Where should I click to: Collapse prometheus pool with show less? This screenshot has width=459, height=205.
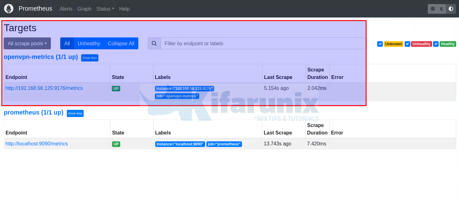[x=75, y=113]
